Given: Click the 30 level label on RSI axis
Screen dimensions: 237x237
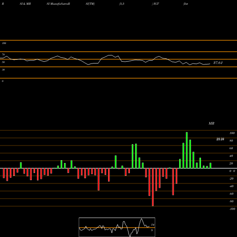Looking at the screenshot, I should 3,70.
